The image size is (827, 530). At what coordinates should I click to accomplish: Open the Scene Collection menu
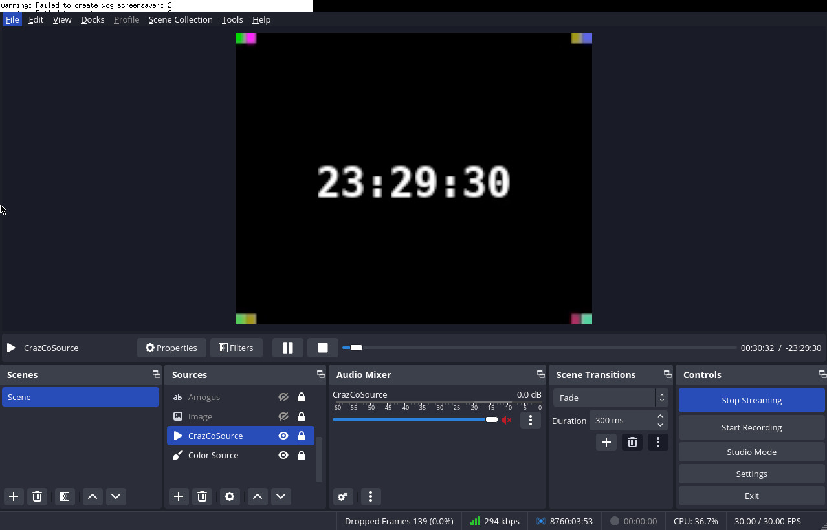[181, 19]
